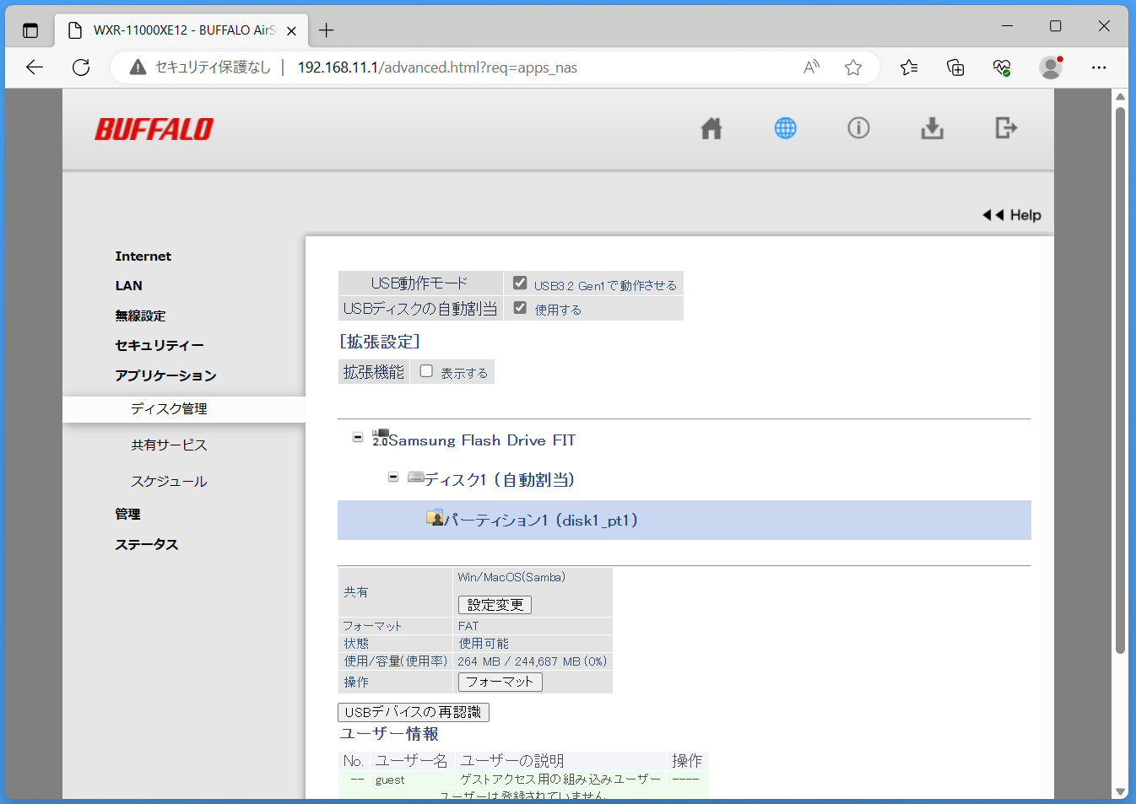Open browser collections icon
Image resolution: width=1136 pixels, height=804 pixels.
[x=955, y=67]
